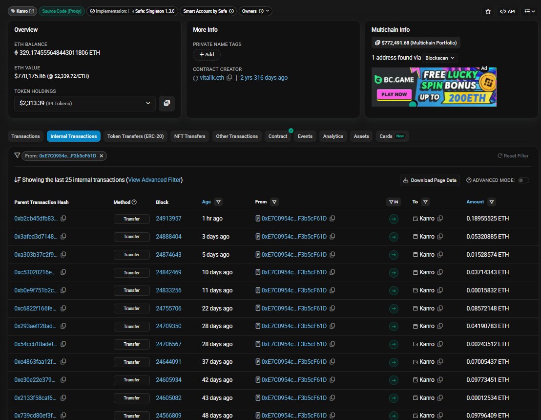Image resolution: width=541 pixels, height=420 pixels.
Task: Copy hash 0x3afed3d7148 to clipboard
Action: click(63, 237)
